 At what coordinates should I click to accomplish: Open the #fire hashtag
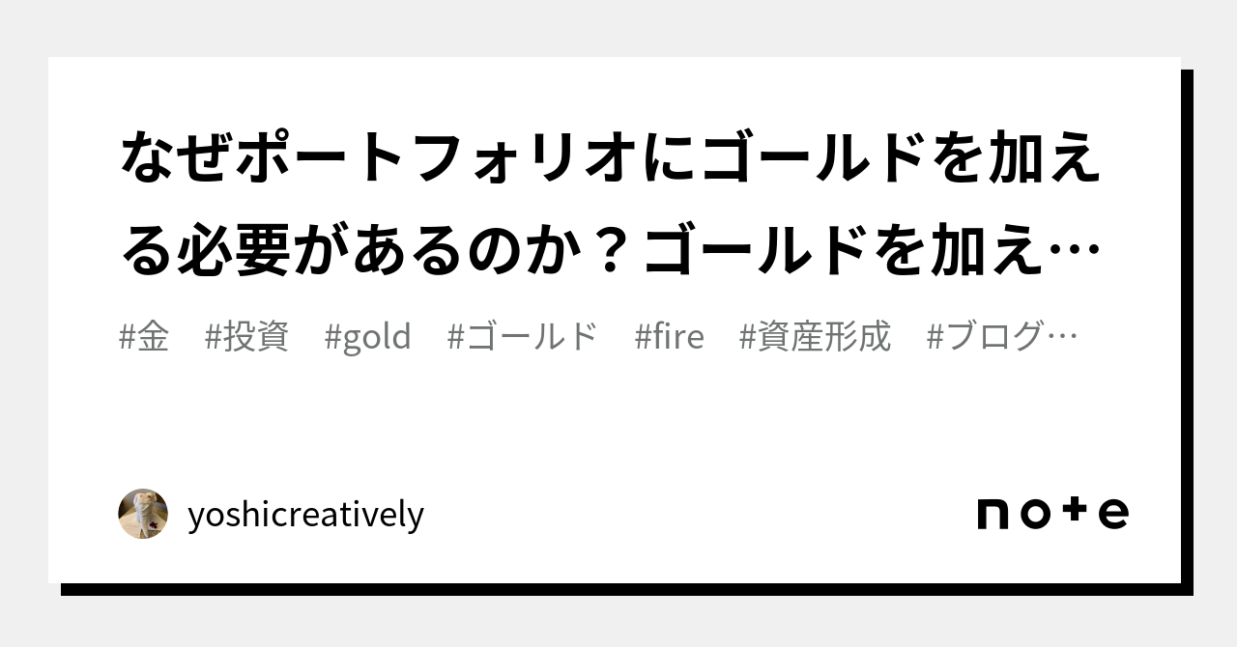pos(670,337)
